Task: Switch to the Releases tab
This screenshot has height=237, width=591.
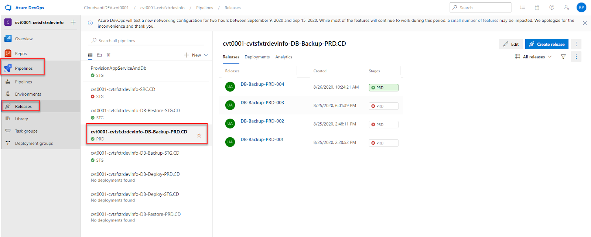Action: click(x=231, y=57)
